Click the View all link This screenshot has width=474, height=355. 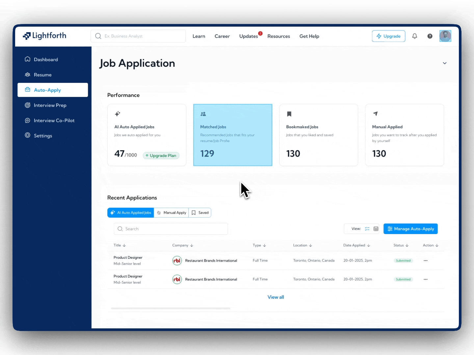[276, 297]
